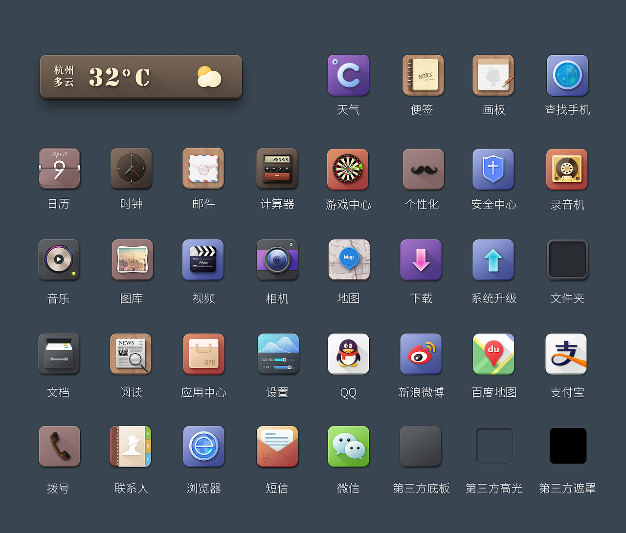Click the "联系人" label text
The image size is (626, 533).
click(x=131, y=488)
